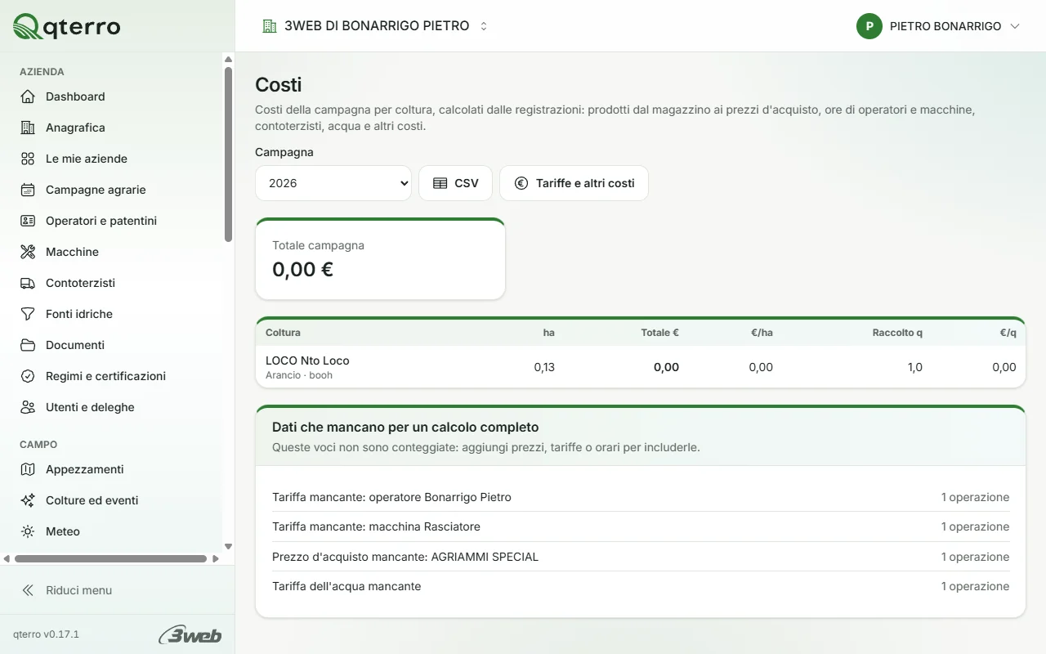Expand the PIETRO BONARRIGO user menu chevron
The height and width of the screenshot is (654, 1046).
coord(1015,26)
